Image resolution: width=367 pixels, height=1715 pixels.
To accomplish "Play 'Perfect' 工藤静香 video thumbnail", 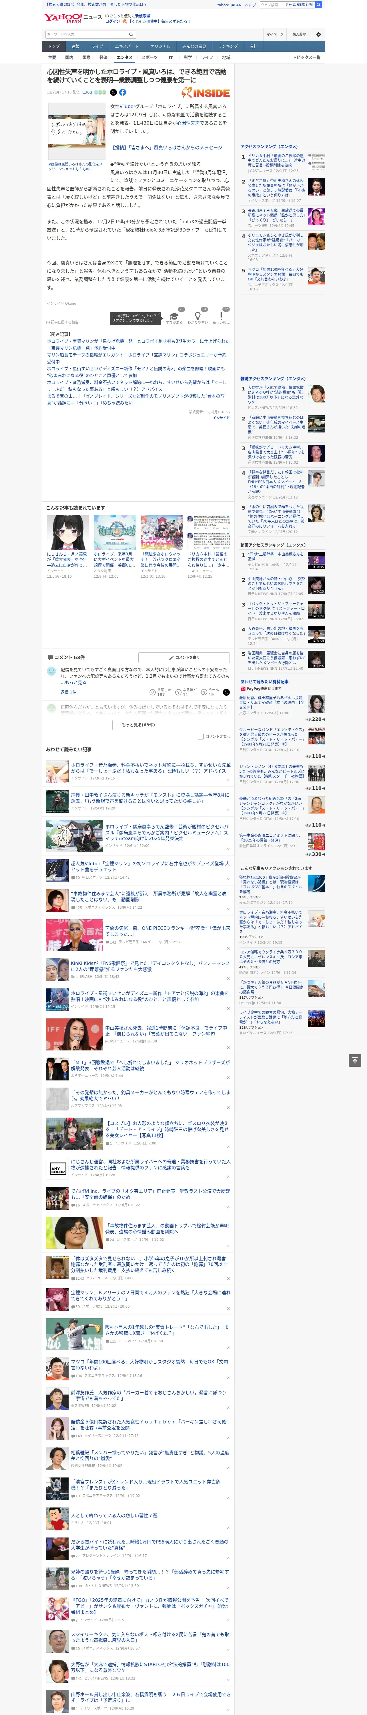I will [316, 561].
